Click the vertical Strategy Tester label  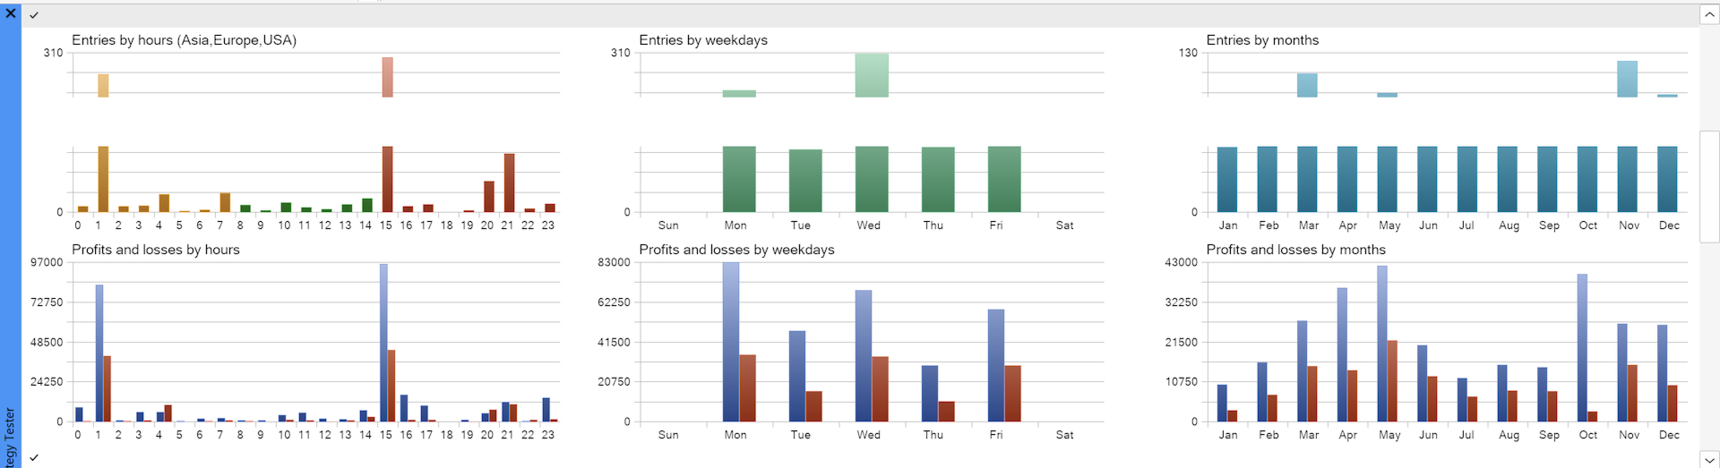(x=10, y=437)
